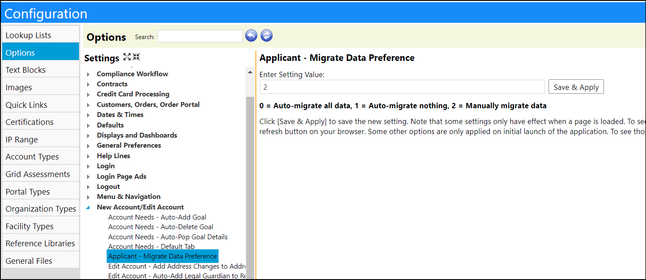Select Login Page Ads group

pos(122,176)
